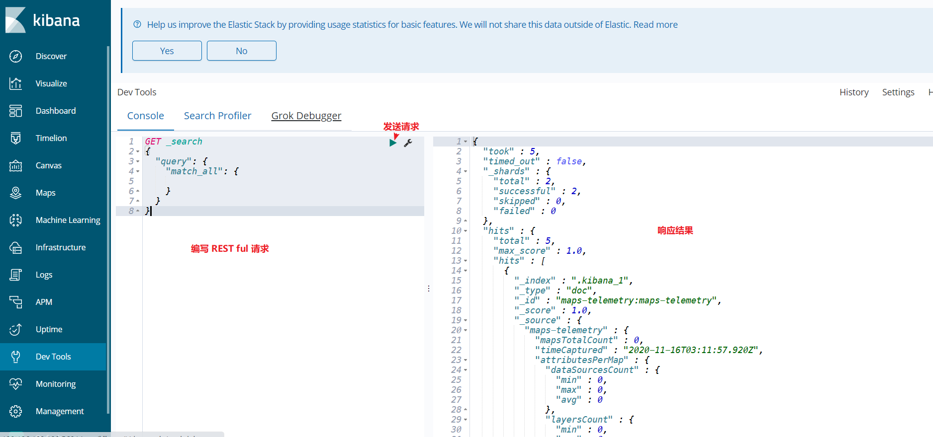Click the "timed_out" : false response line
Image resolution: width=933 pixels, height=437 pixels.
pos(535,161)
